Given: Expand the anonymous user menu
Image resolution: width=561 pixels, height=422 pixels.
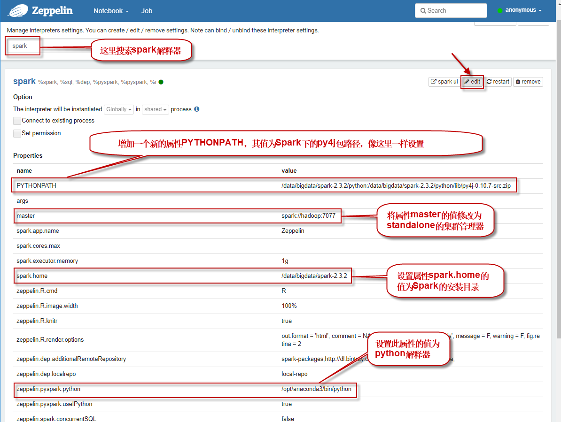Looking at the screenshot, I should tap(520, 10).
